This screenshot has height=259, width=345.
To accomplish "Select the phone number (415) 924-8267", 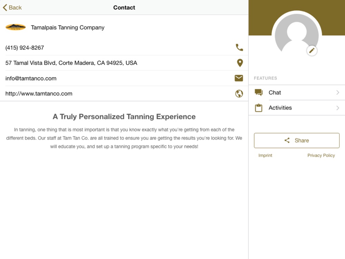I will point(24,48).
